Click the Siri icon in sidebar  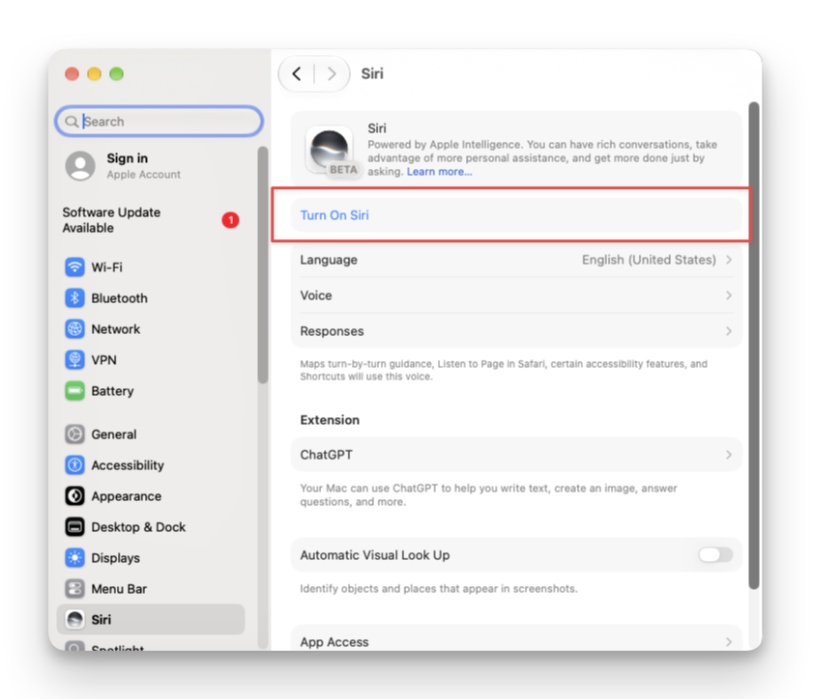pyautogui.click(x=74, y=620)
